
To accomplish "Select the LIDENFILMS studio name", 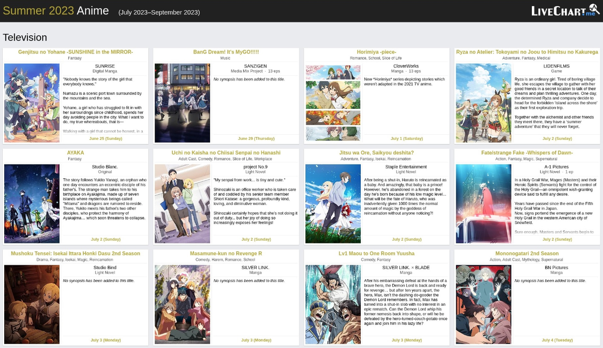I will [x=556, y=66].
